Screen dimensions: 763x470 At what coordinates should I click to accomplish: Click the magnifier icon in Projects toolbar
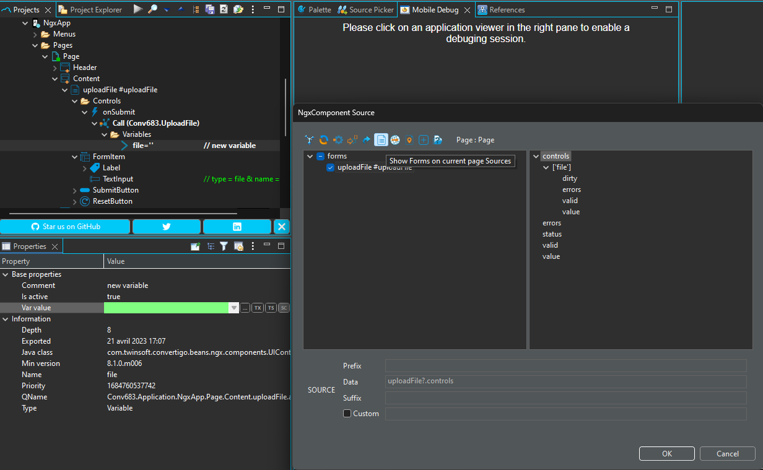click(x=152, y=9)
